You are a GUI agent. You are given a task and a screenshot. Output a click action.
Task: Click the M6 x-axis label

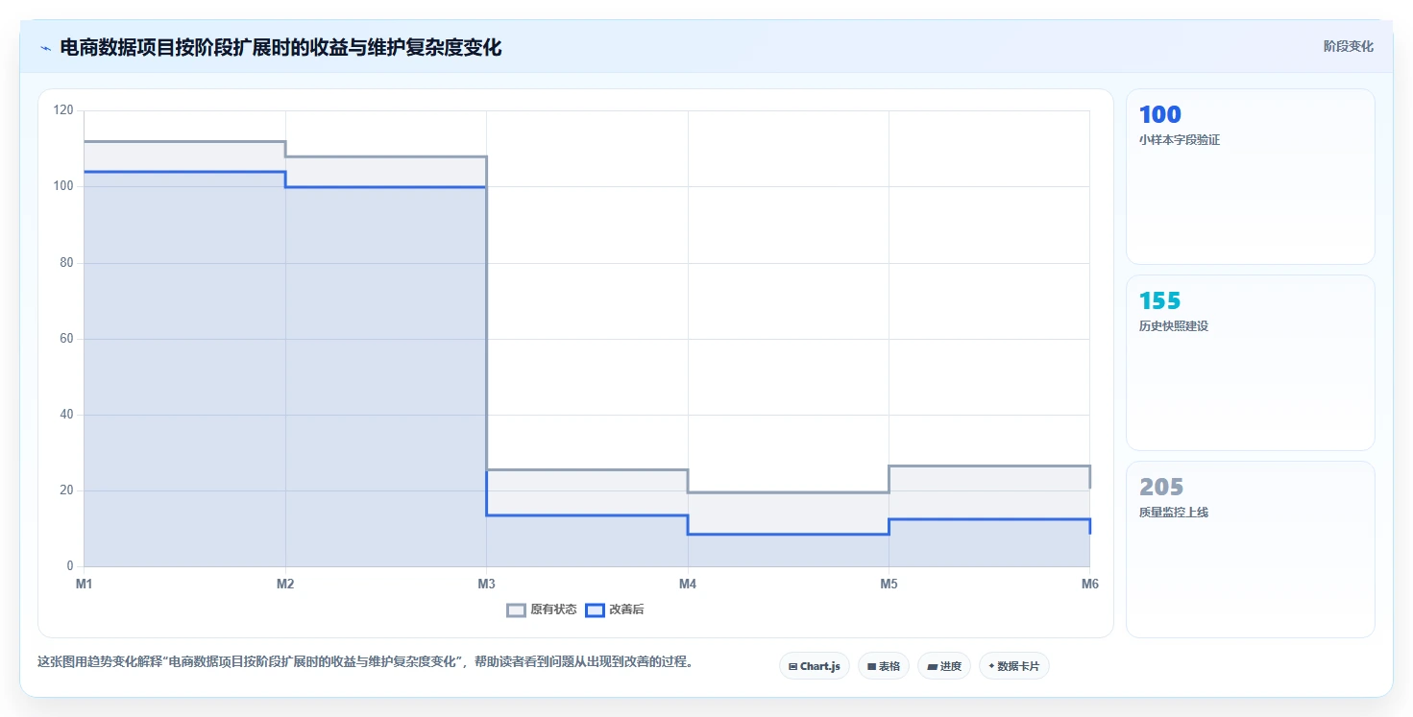click(x=1090, y=584)
